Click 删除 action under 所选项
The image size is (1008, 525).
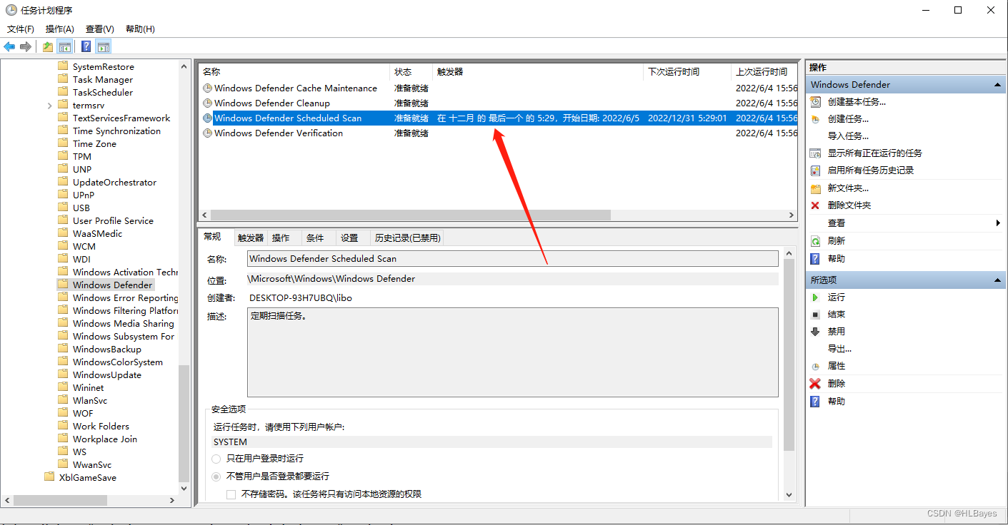(836, 384)
